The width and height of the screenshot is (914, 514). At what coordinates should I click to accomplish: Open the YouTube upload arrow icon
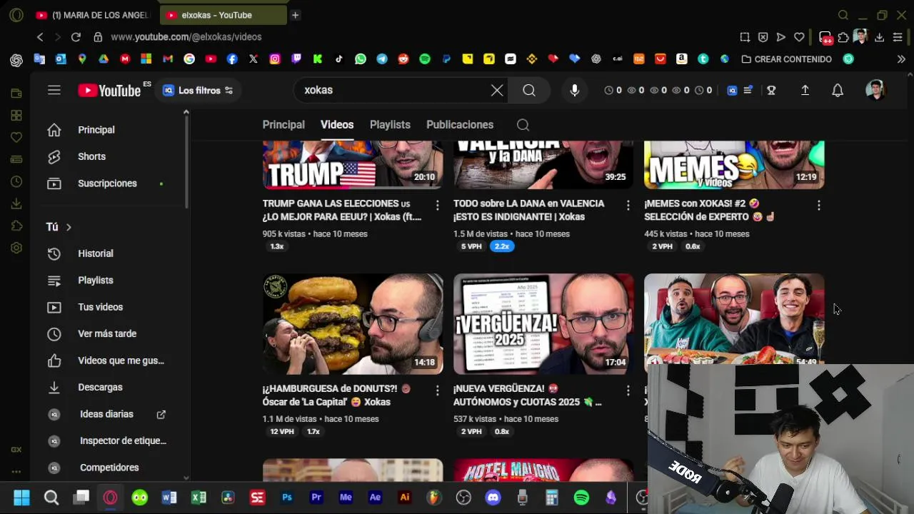click(805, 90)
